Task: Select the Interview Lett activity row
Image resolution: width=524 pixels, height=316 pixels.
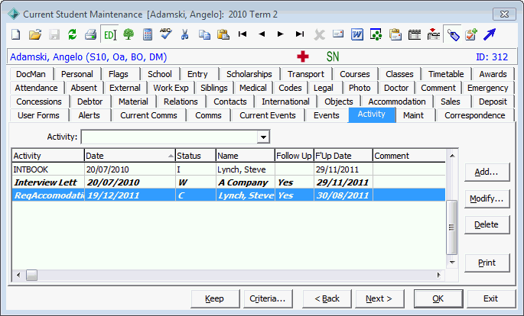Action: (229, 182)
